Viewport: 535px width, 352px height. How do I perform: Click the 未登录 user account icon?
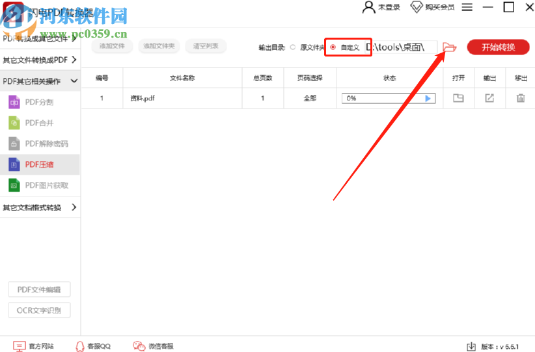pyautogui.click(x=368, y=6)
